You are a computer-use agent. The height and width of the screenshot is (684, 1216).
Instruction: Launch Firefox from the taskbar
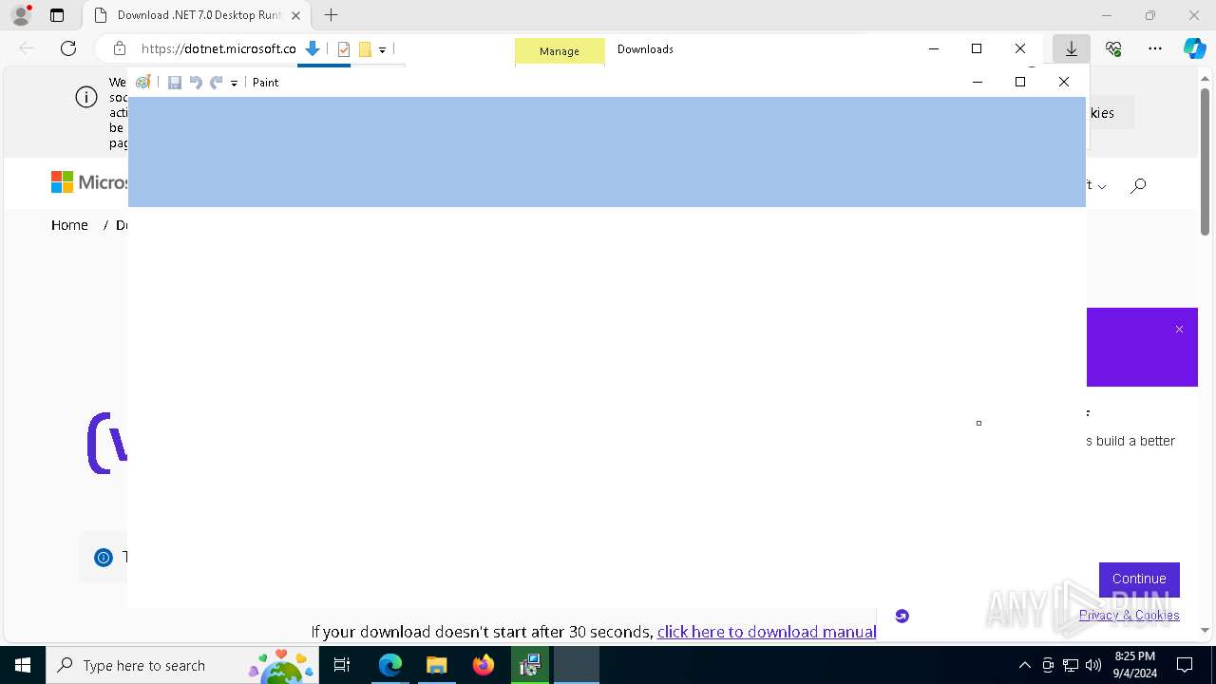coord(484,665)
